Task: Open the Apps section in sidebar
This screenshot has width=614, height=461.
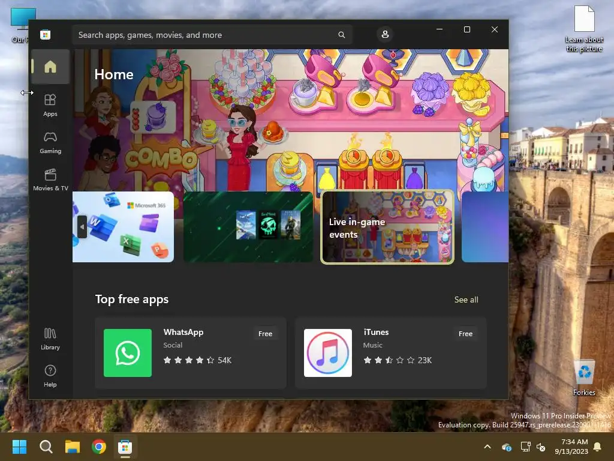Action: click(x=50, y=105)
